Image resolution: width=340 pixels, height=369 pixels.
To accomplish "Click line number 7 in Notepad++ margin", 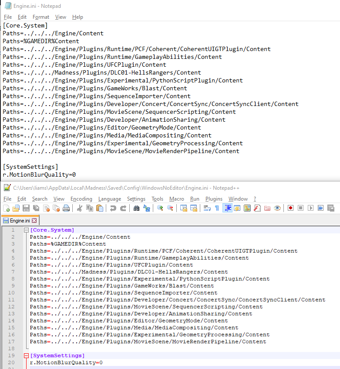I will click(x=13, y=272).
